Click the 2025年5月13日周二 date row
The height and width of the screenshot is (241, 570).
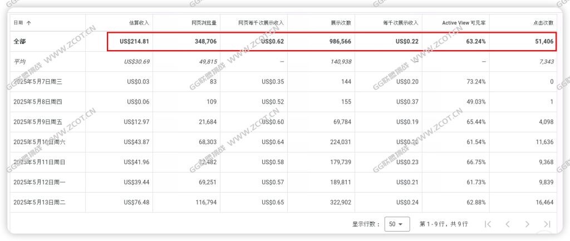click(x=40, y=203)
